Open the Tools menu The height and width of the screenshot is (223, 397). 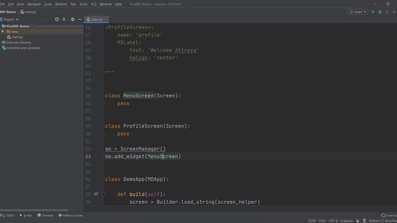point(84,4)
